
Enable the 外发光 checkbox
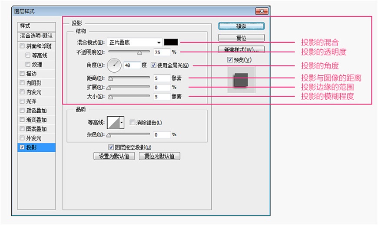point(22,138)
